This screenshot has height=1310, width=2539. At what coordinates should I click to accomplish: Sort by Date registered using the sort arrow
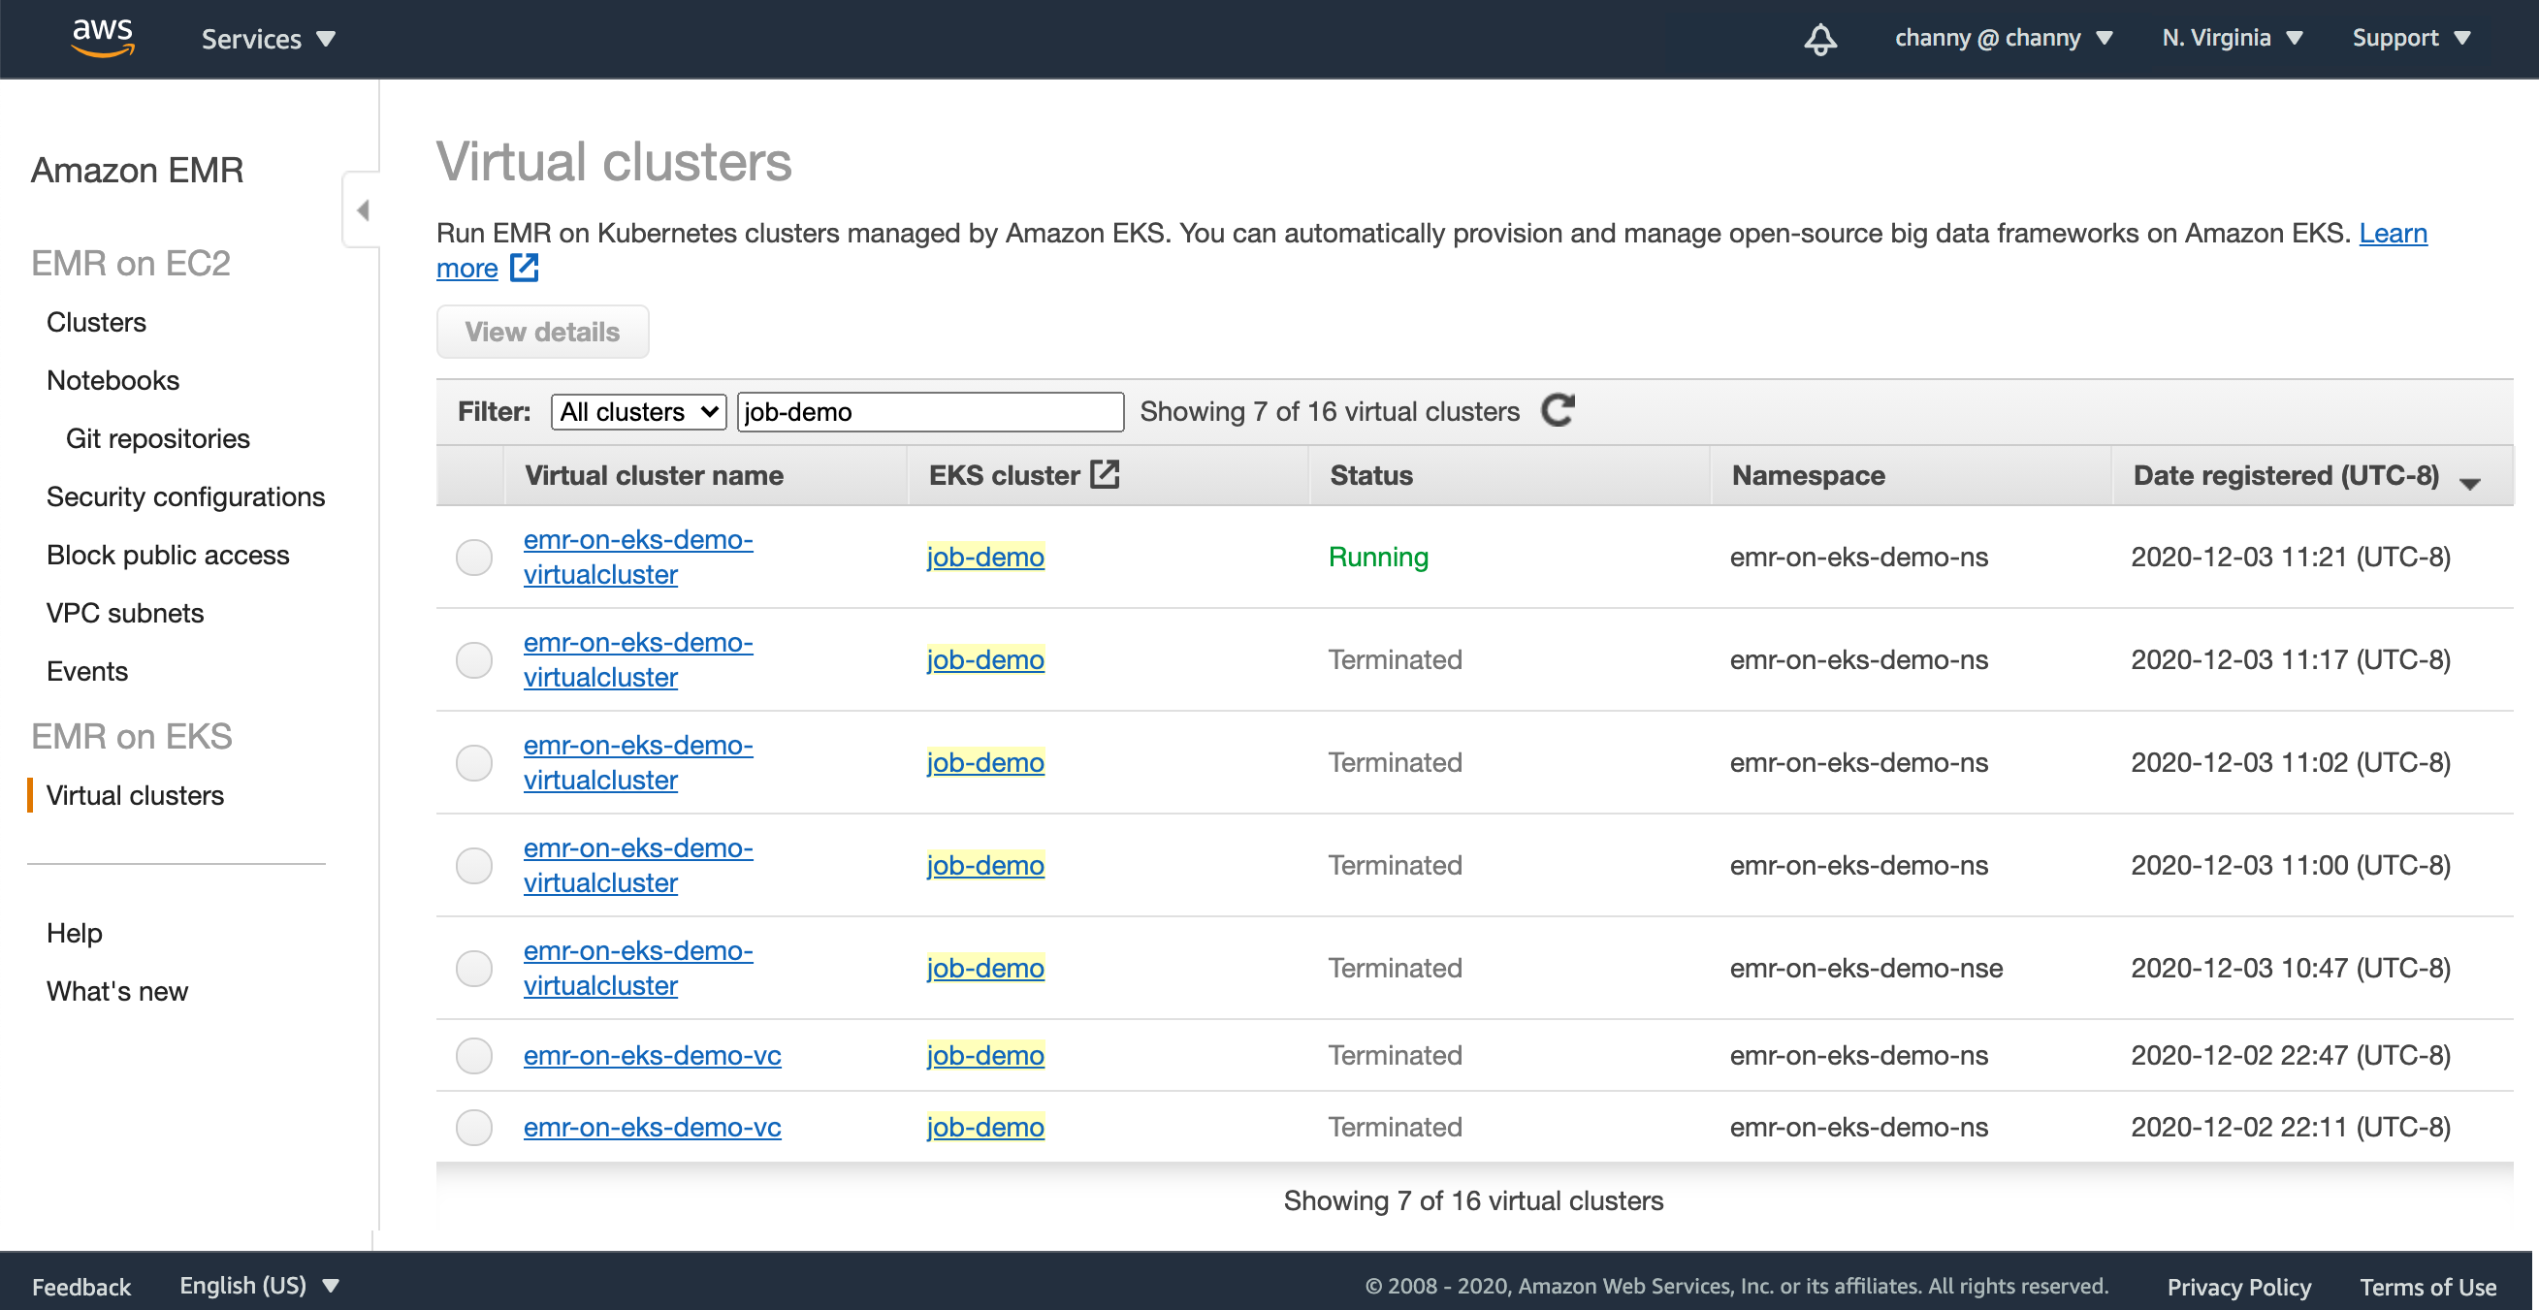pyautogui.click(x=2469, y=484)
